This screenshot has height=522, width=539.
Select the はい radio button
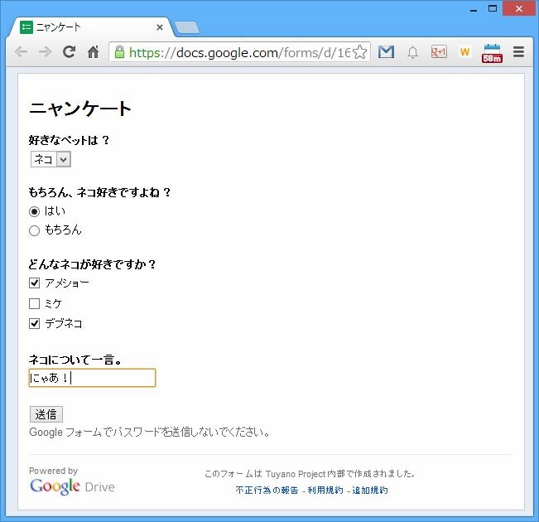[x=35, y=211]
